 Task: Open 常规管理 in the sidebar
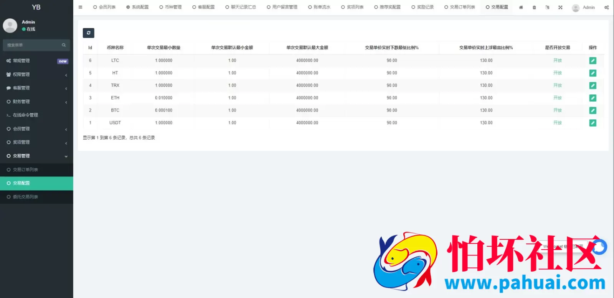pos(36,61)
